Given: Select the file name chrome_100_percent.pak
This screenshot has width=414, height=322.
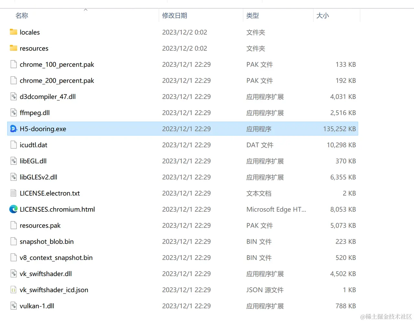Looking at the screenshot, I should pos(57,65).
